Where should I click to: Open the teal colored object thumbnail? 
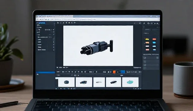point(130,82)
